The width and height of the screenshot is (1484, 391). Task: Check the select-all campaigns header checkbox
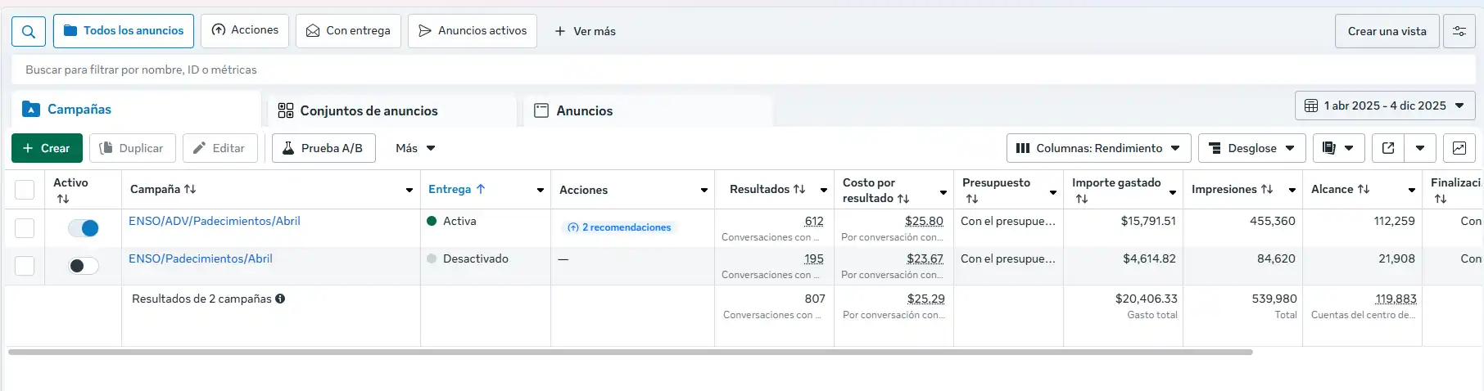[x=25, y=190]
